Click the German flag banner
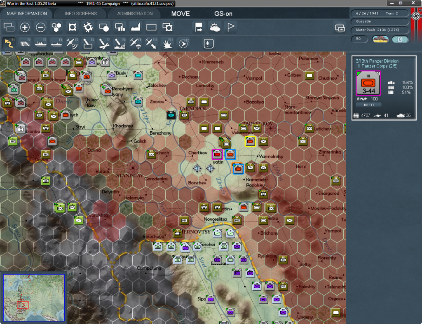The height and width of the screenshot is (324, 422). coord(416,26)
